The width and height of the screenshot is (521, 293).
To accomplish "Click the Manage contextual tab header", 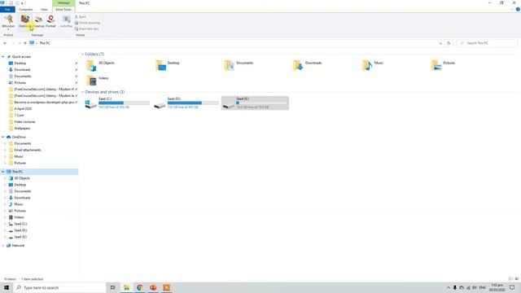I will (63, 2).
